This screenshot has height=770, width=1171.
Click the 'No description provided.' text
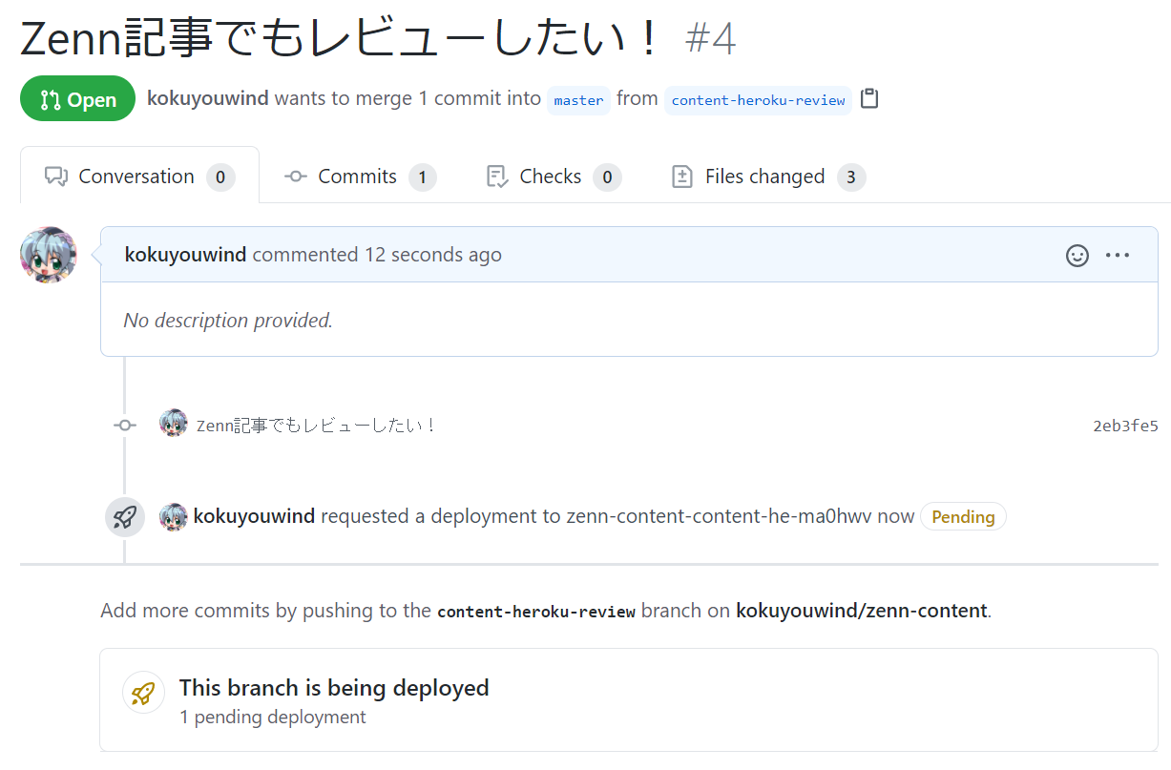228,321
